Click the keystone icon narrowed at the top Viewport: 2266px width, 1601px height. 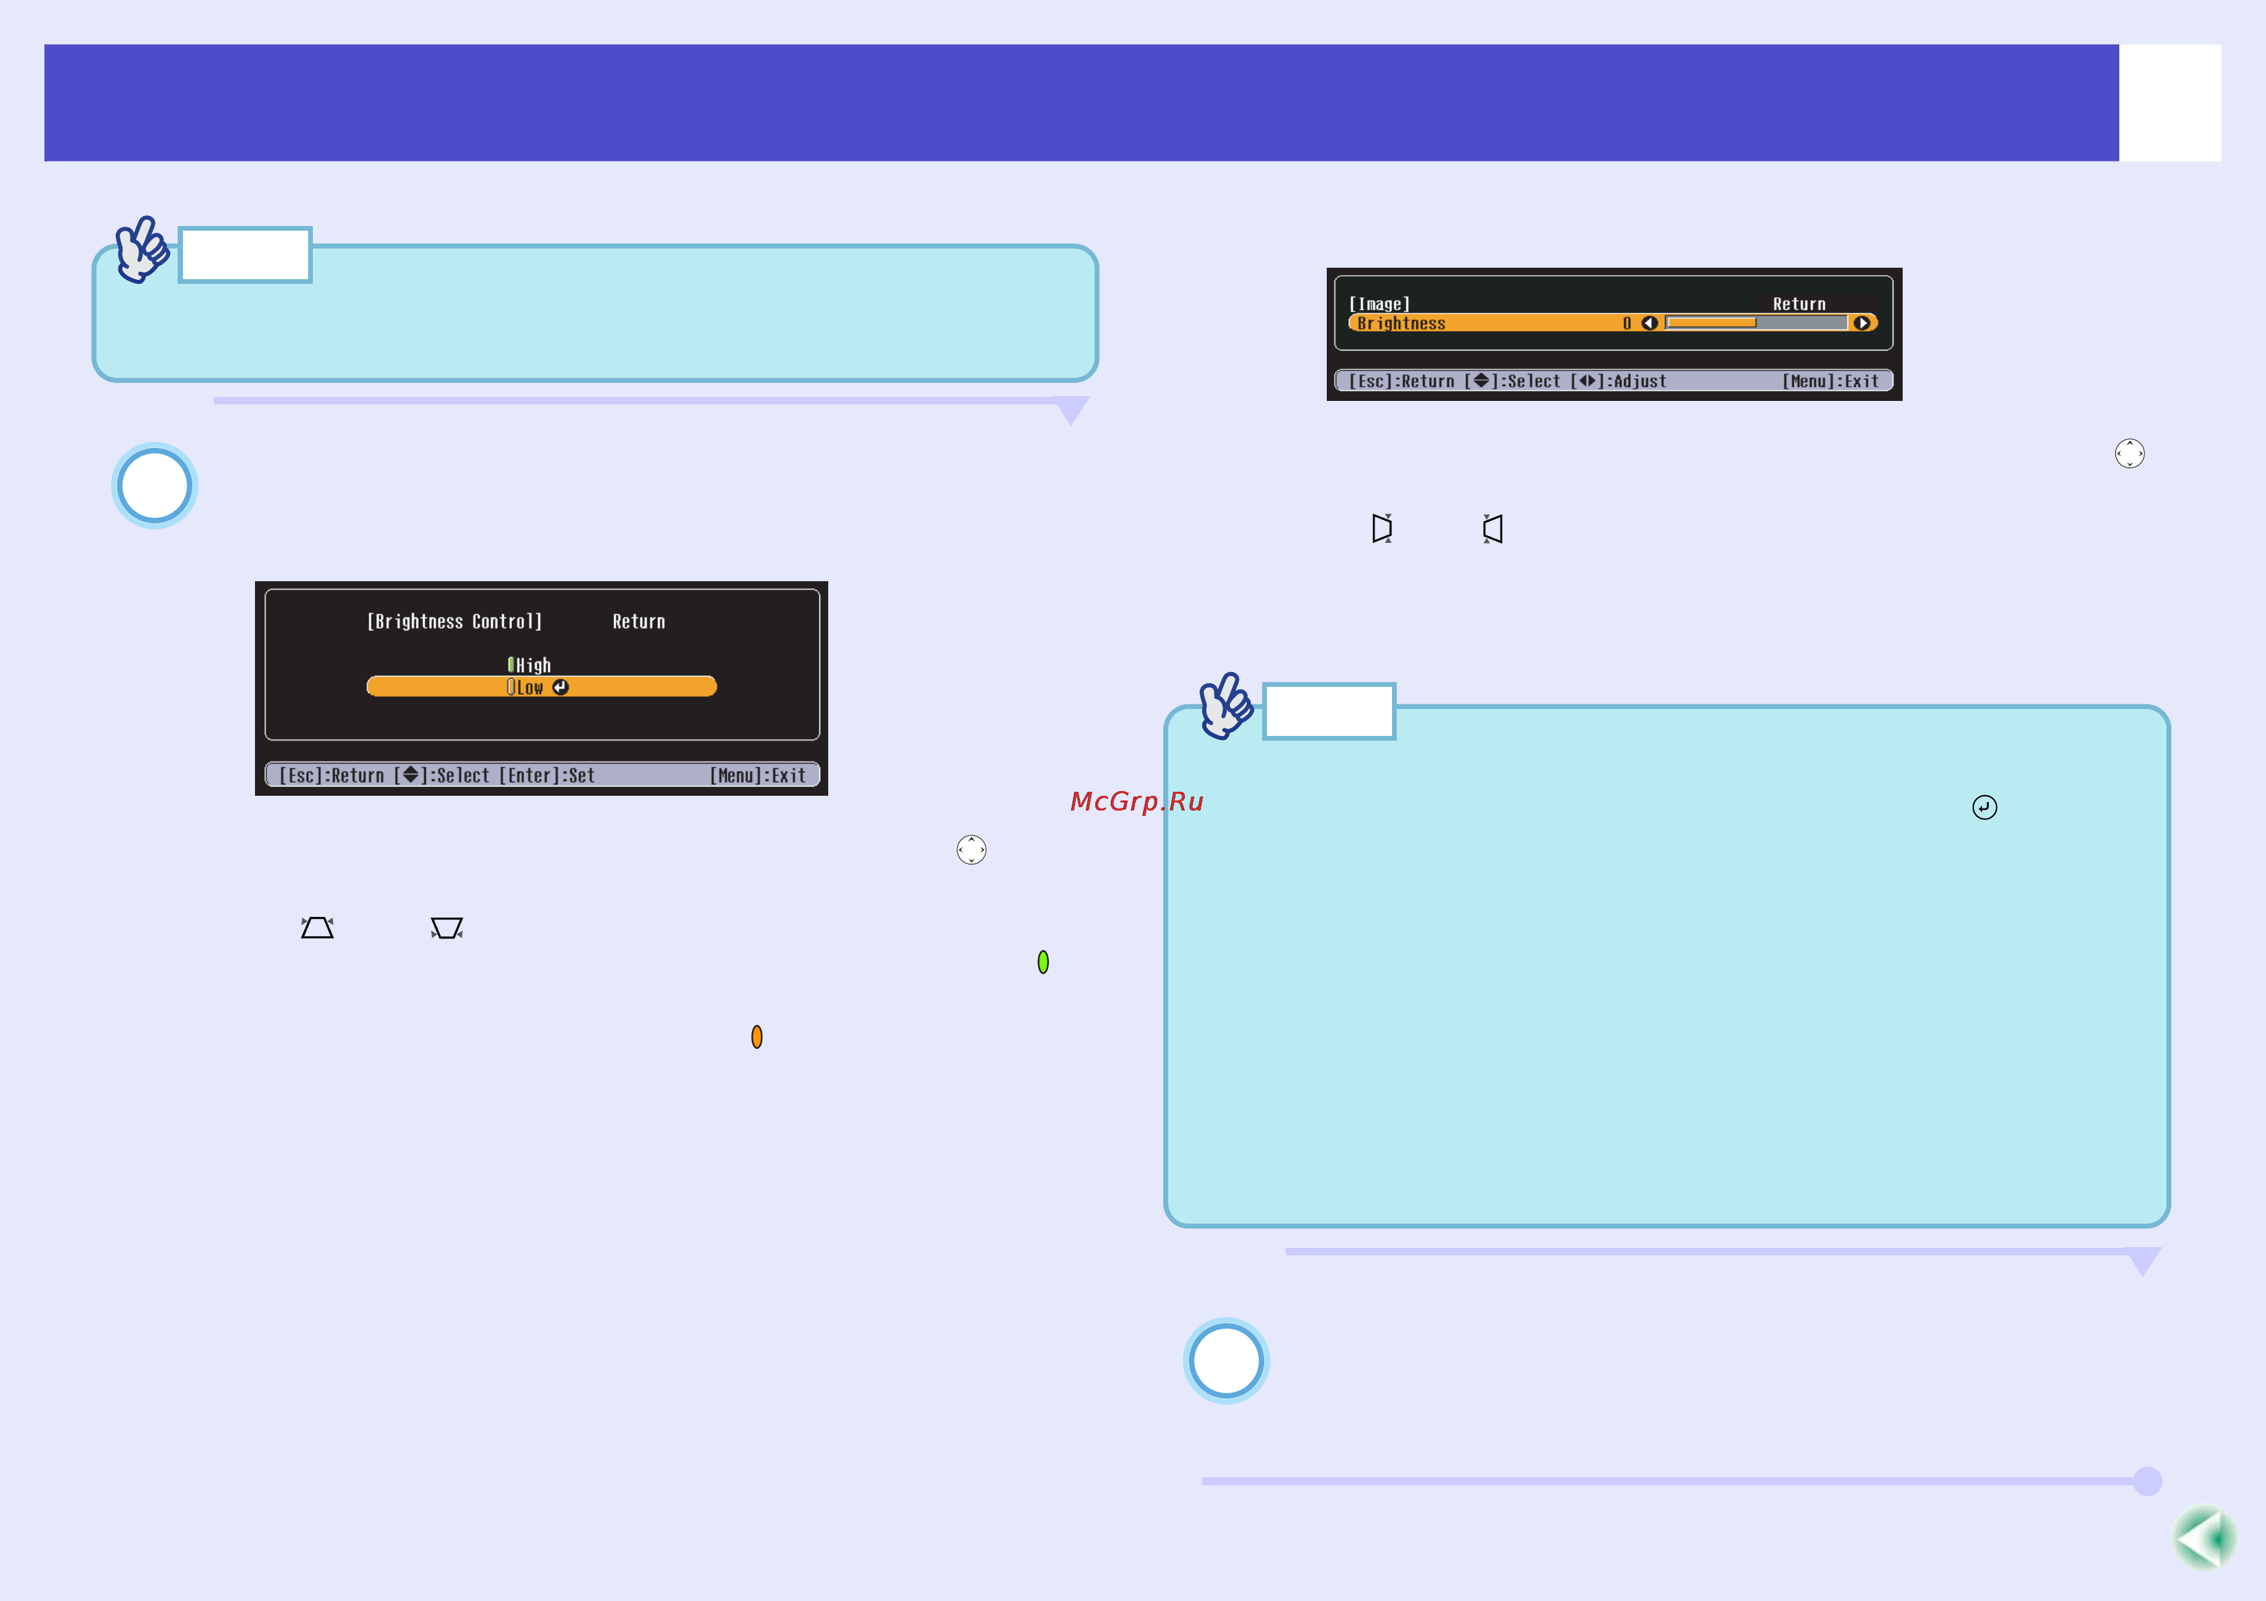click(317, 928)
